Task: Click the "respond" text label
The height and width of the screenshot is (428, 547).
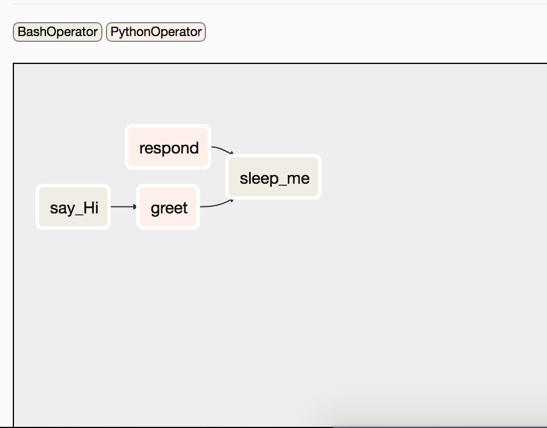Action: coord(169,148)
